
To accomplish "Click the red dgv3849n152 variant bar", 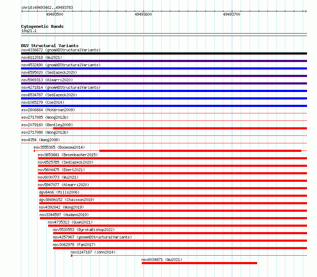I will tap(173, 203).
